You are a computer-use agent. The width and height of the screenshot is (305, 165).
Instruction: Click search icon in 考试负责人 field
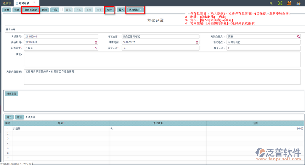coord(299,36)
